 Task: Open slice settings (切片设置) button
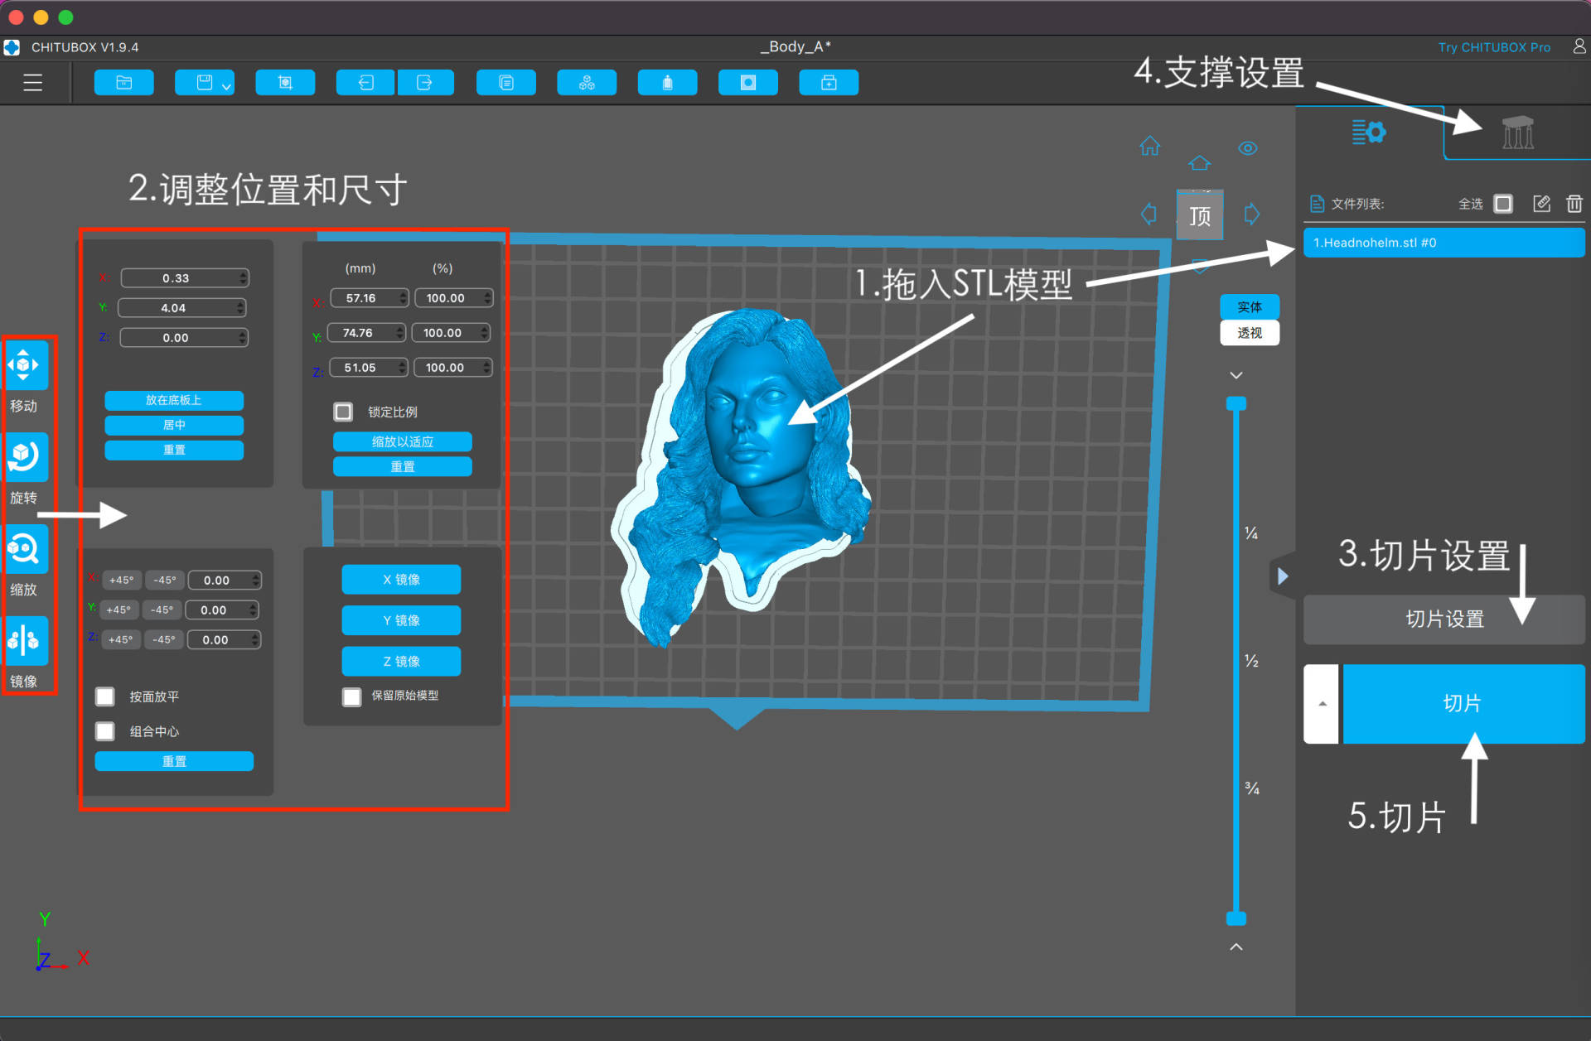pos(1444,619)
